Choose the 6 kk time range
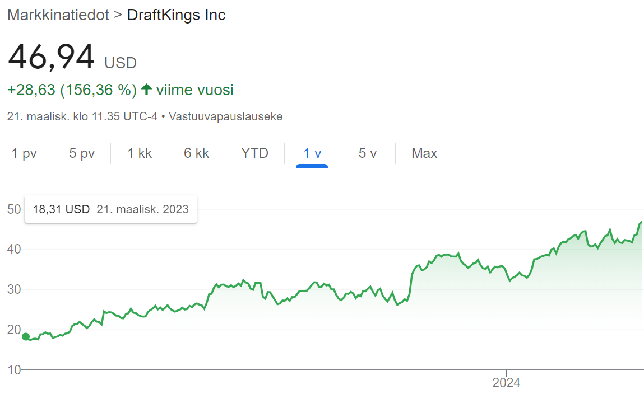 pos(196,153)
